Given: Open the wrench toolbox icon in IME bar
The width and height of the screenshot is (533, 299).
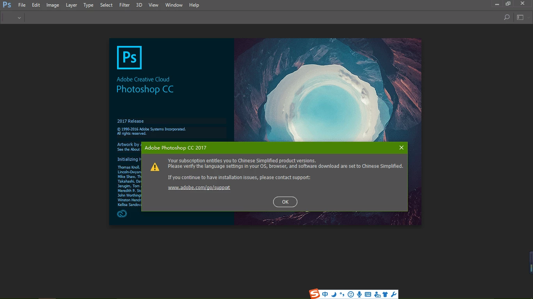Looking at the screenshot, I should tap(394, 294).
